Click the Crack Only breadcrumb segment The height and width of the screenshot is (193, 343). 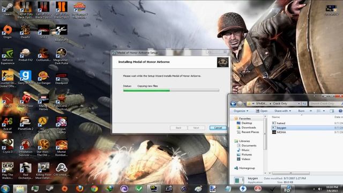(x=280, y=103)
